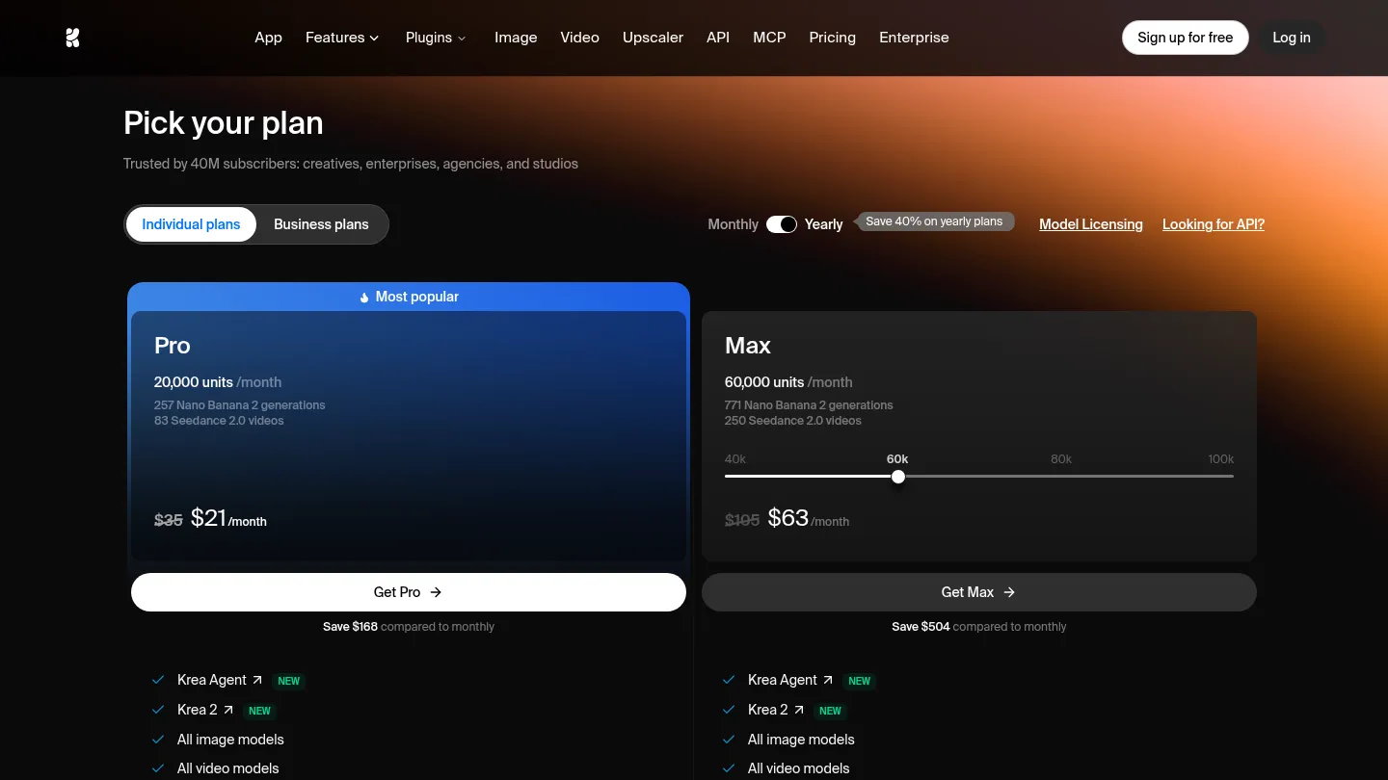This screenshot has height=780, width=1388.
Task: Open the App nav item
Action: coord(268,38)
